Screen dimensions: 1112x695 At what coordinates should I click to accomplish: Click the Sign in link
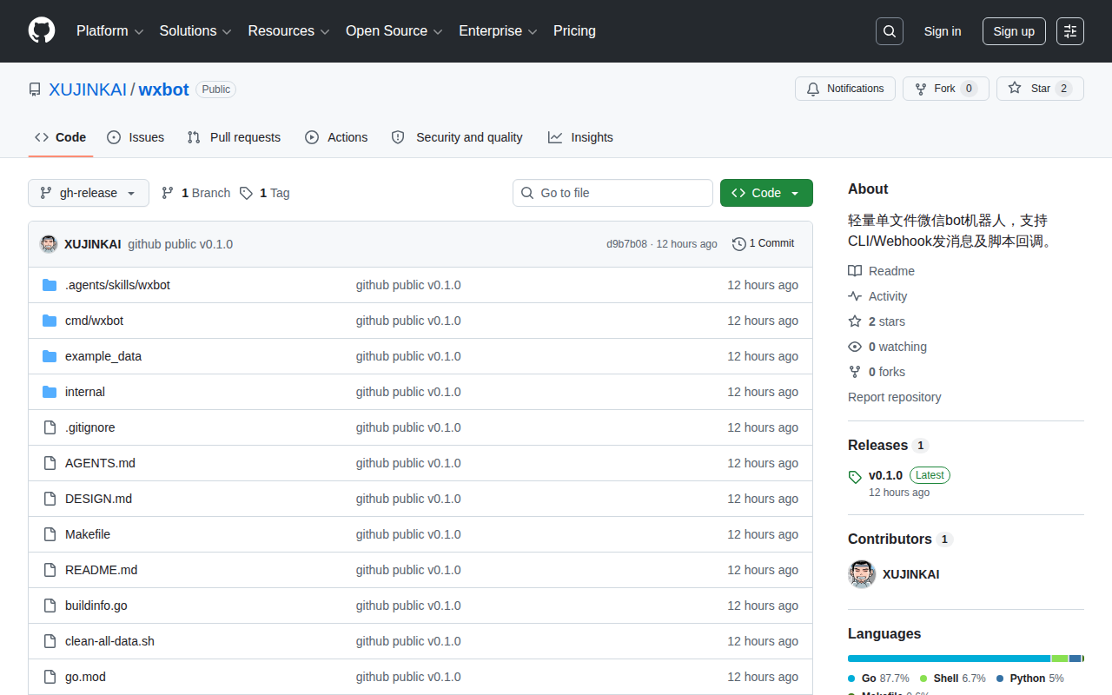943,31
